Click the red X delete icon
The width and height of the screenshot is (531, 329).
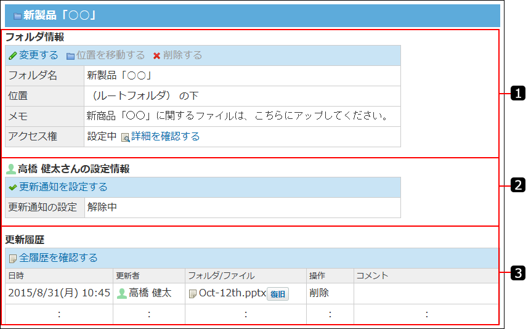click(x=156, y=55)
